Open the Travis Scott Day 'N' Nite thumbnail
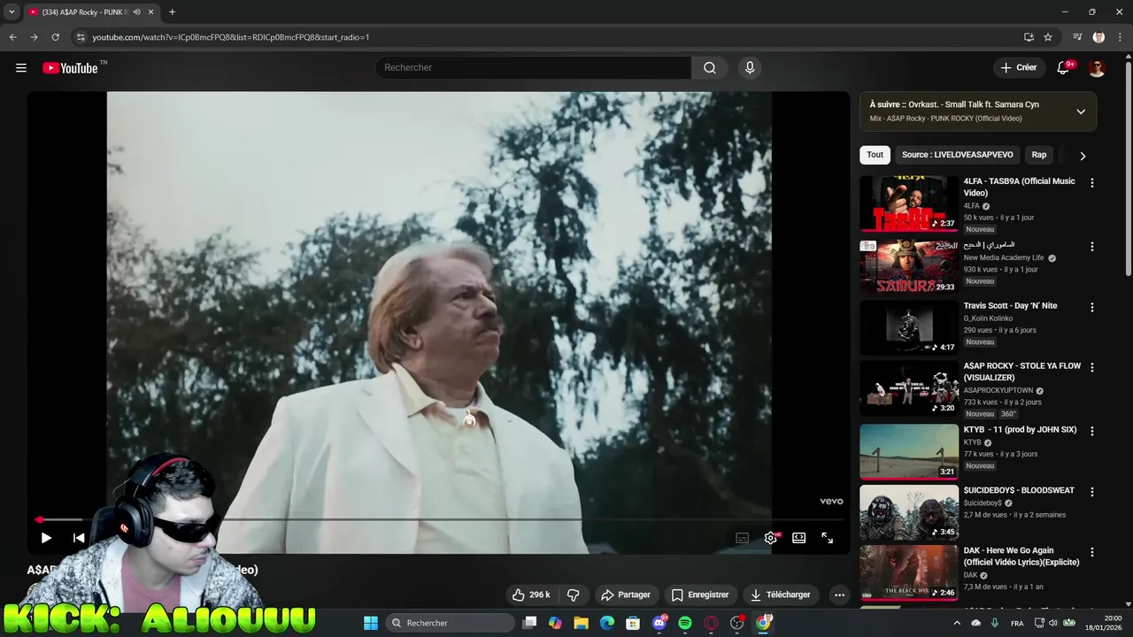Image resolution: width=1133 pixels, height=637 pixels. tap(909, 327)
